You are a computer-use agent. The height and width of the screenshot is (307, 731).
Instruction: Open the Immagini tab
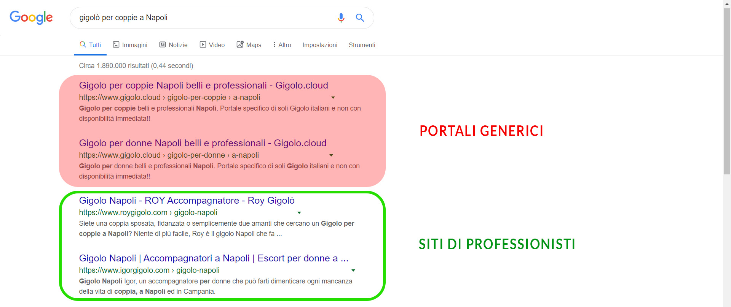pyautogui.click(x=130, y=45)
